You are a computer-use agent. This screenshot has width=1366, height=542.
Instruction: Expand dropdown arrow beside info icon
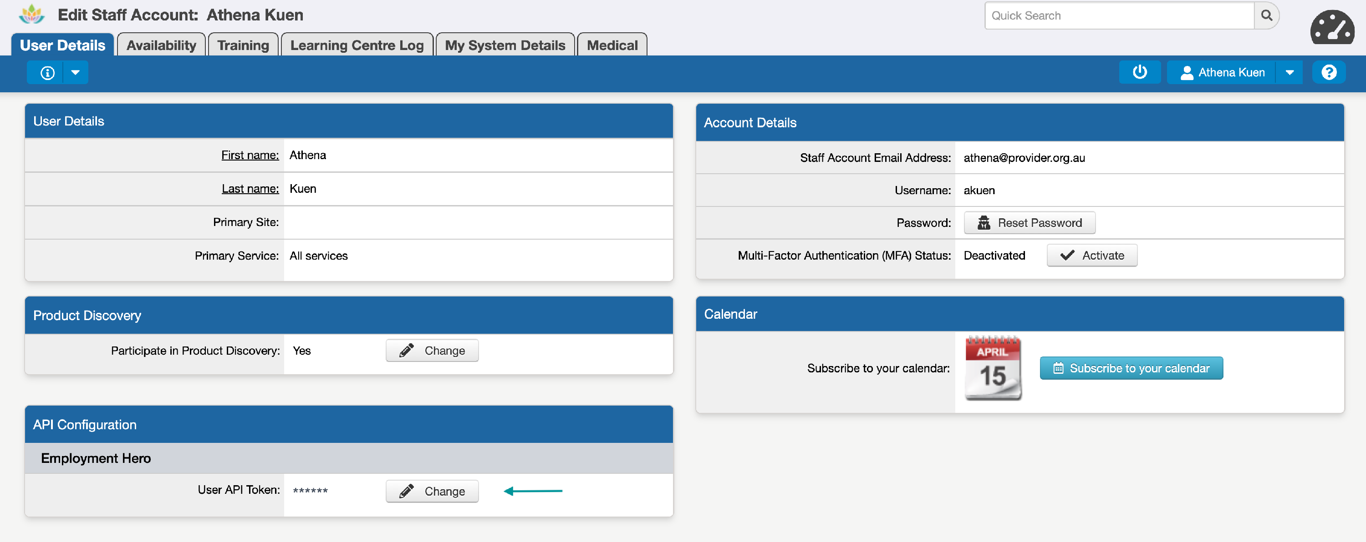click(75, 72)
